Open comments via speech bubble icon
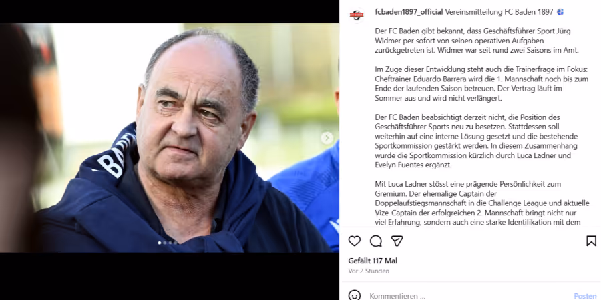 click(375, 241)
